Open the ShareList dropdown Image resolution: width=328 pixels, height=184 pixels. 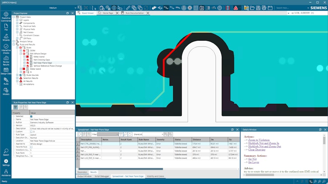pos(163,134)
